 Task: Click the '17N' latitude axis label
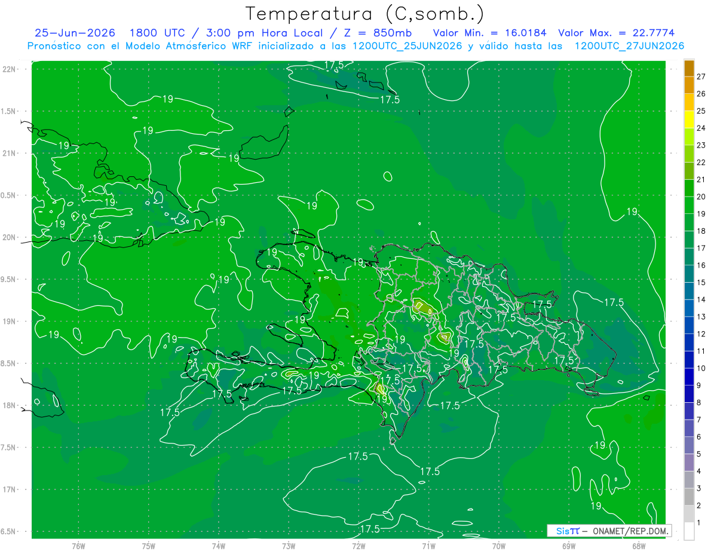coord(10,489)
